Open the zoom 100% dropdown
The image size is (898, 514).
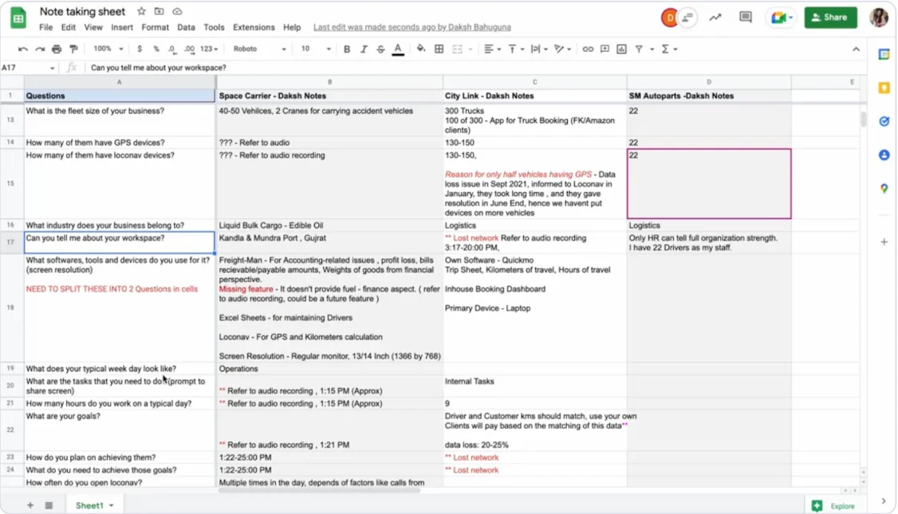(108, 49)
